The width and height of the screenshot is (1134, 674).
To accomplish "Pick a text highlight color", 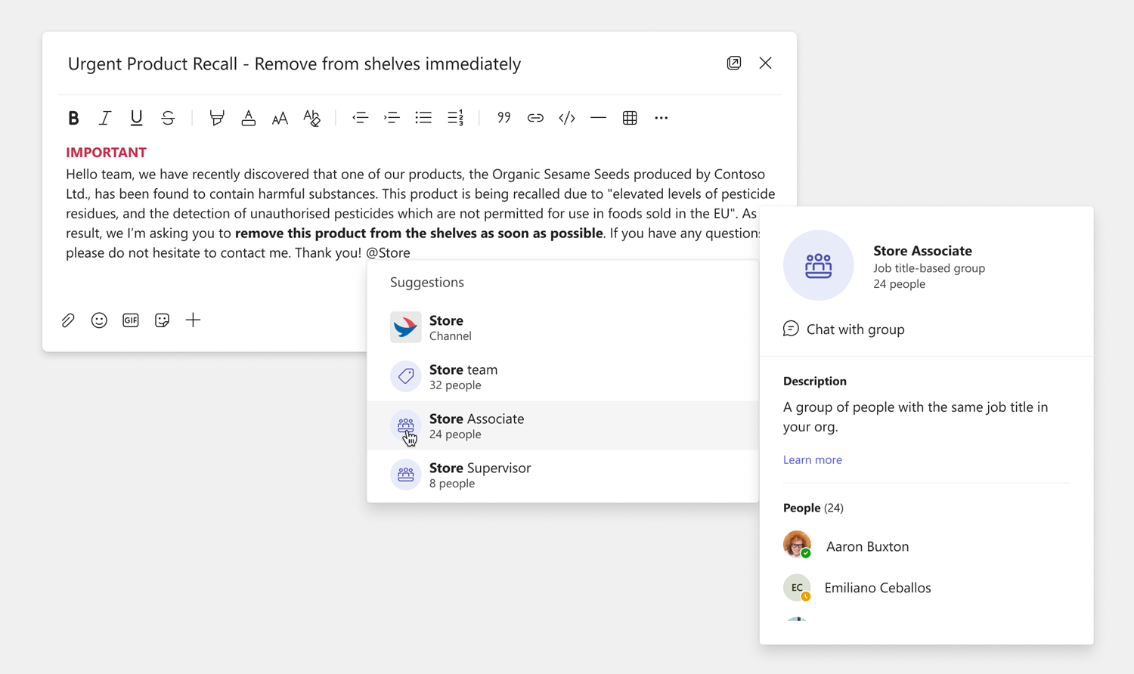I will 217,118.
